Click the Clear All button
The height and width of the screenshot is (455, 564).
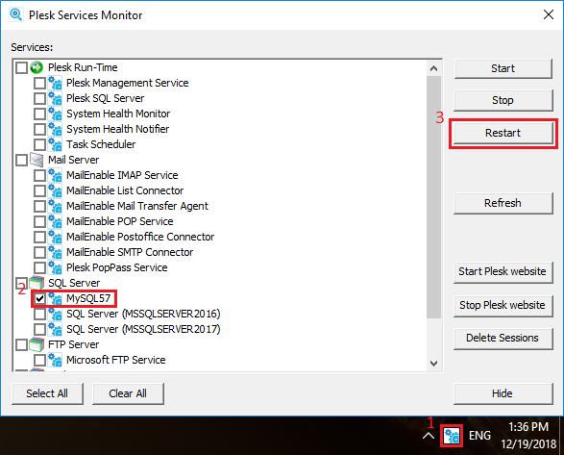(x=128, y=393)
